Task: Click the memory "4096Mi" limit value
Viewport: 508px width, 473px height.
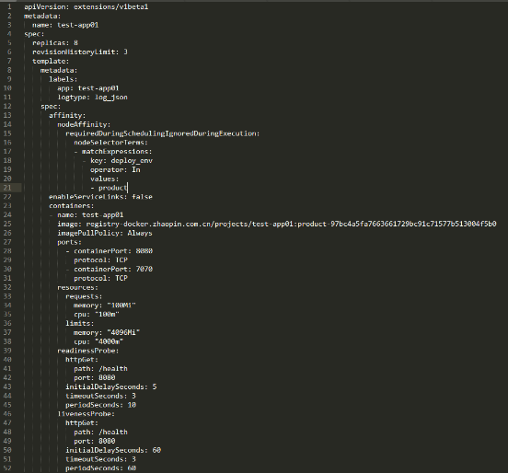Action: (x=123, y=333)
